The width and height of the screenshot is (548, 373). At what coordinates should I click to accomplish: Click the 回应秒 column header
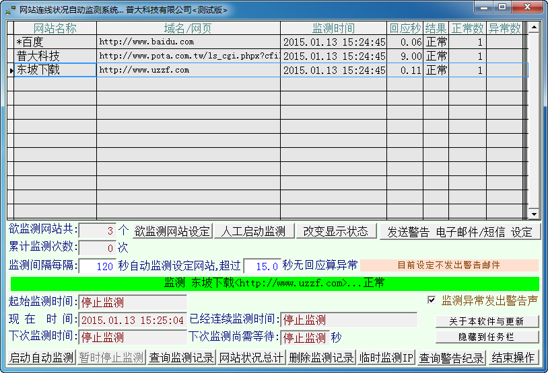point(405,28)
